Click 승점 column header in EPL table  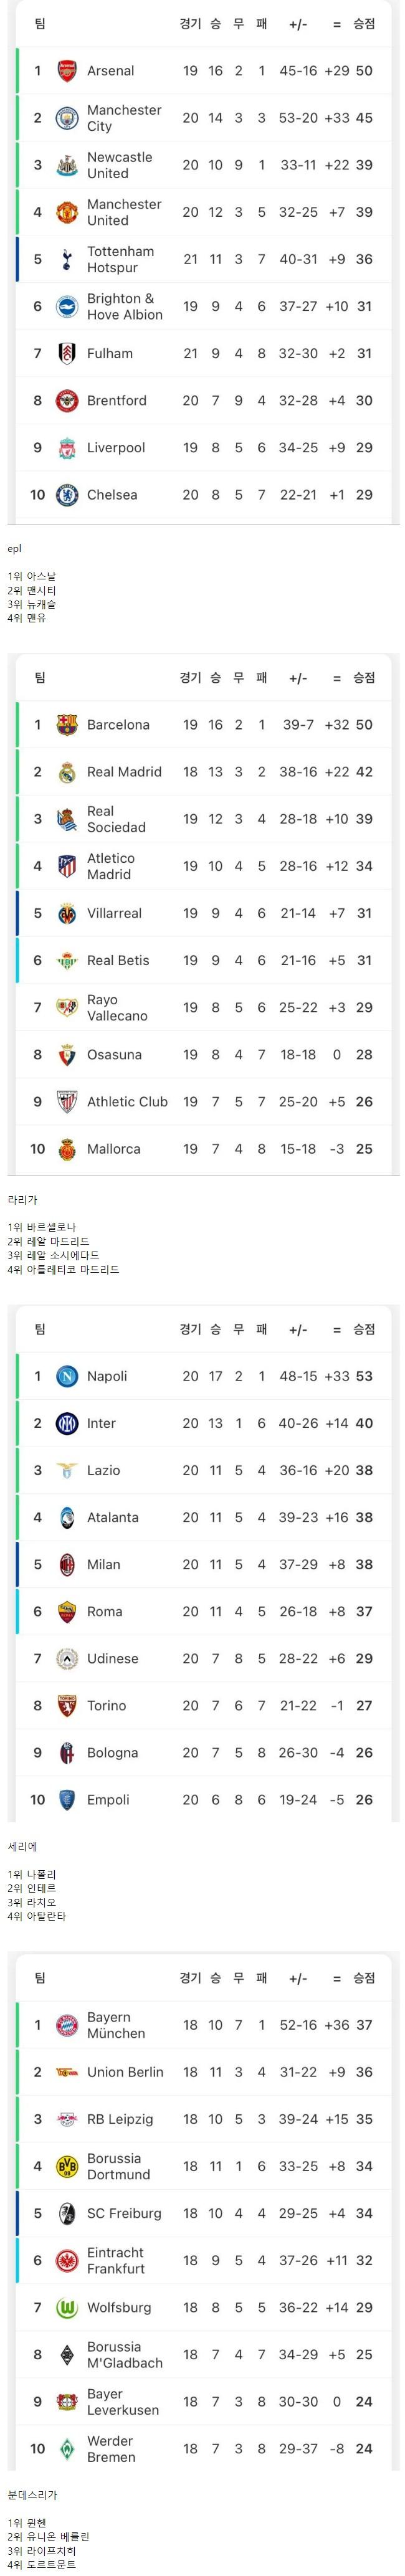[364, 24]
